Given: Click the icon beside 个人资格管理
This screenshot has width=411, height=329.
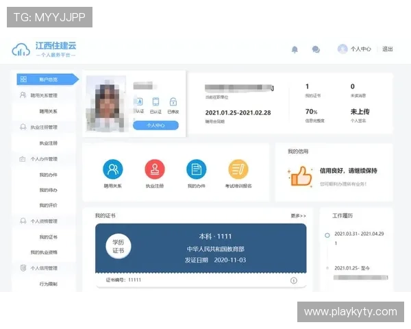Looking at the screenshot, I should pos(23,221).
